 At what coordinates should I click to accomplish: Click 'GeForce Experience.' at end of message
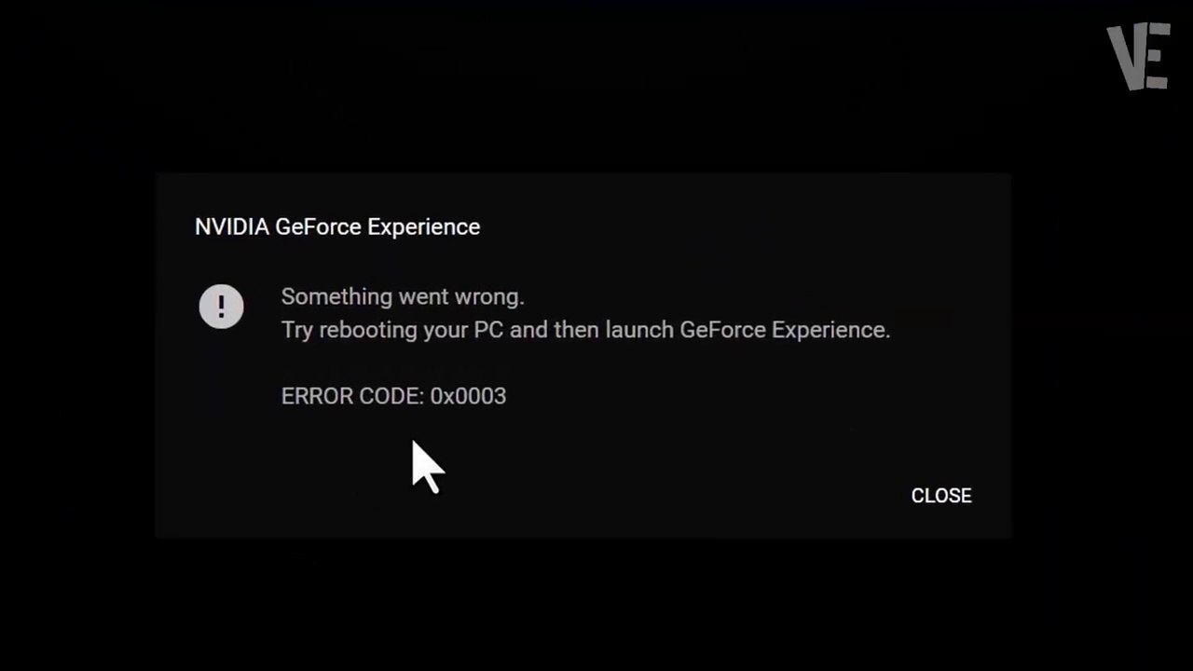tap(785, 330)
